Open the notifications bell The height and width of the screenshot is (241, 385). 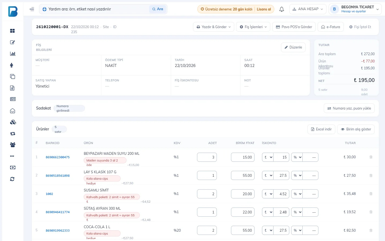click(x=282, y=9)
